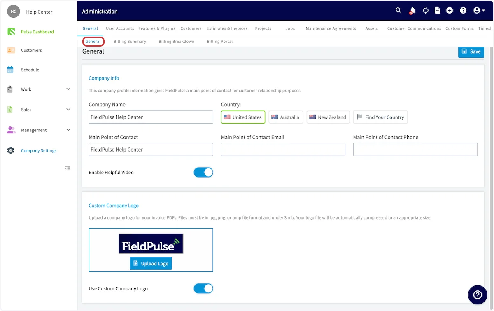Save the general settings

click(471, 51)
